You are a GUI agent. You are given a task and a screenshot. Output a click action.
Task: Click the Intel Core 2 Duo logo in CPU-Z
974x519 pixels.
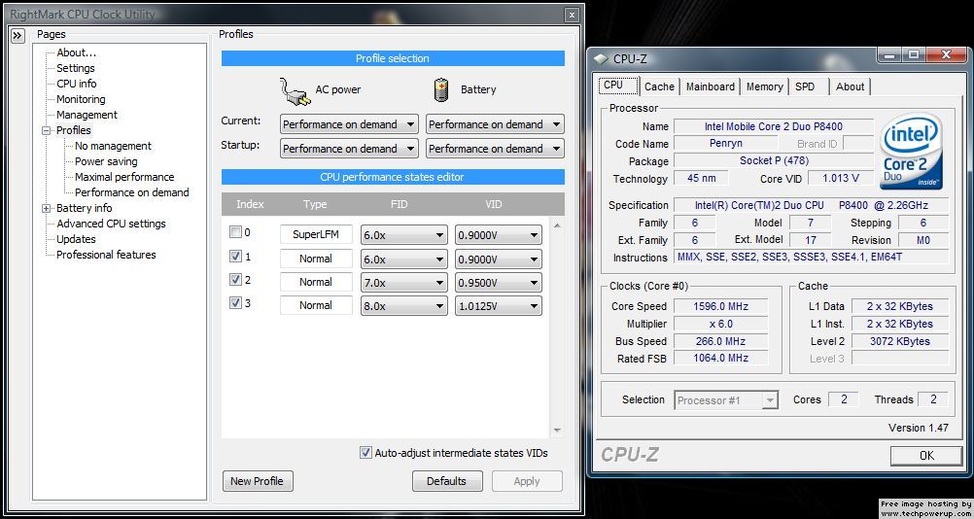pyautogui.click(x=911, y=152)
